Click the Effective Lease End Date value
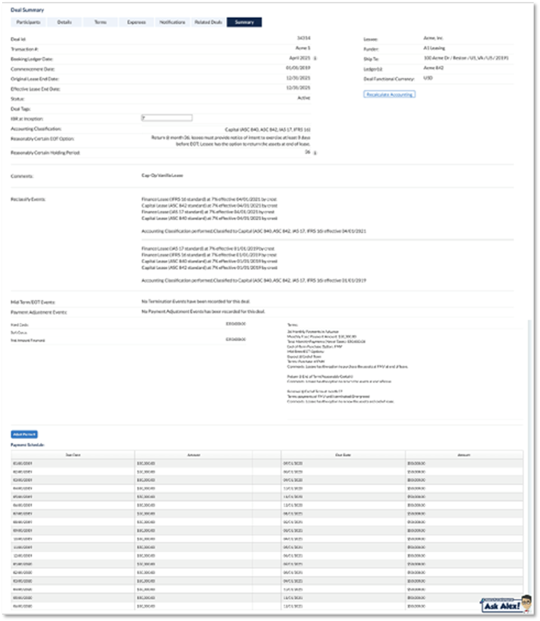 click(299, 88)
